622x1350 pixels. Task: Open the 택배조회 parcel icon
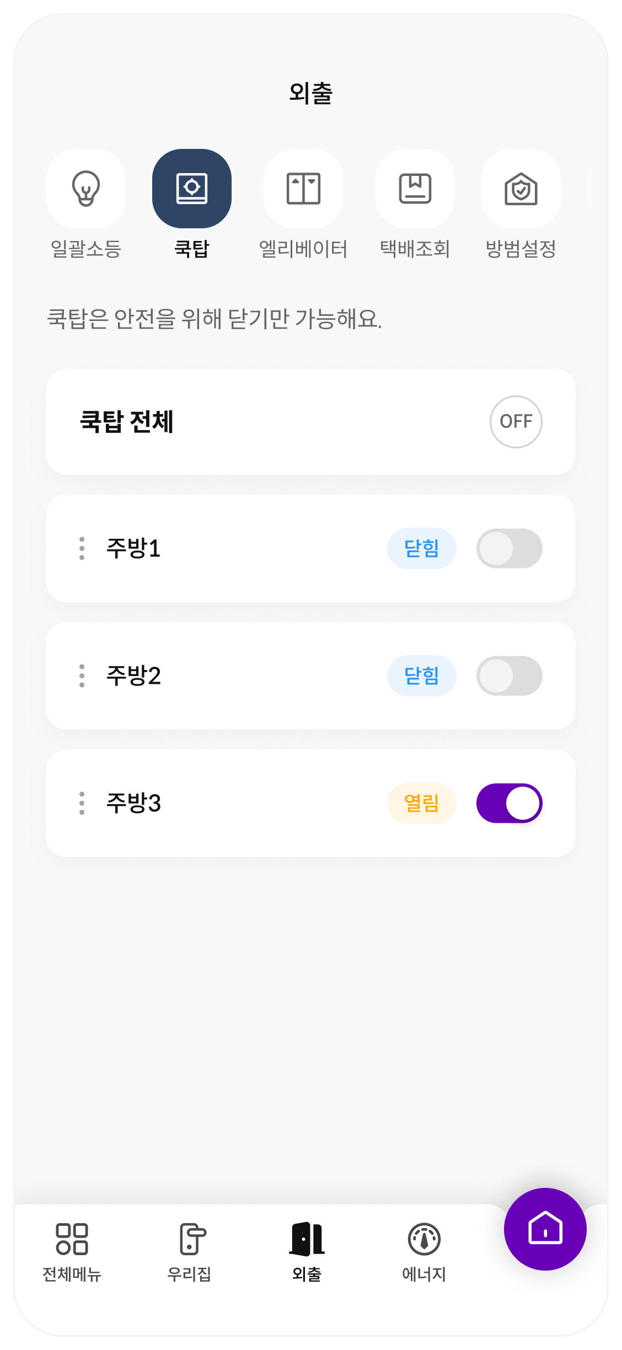[415, 189]
